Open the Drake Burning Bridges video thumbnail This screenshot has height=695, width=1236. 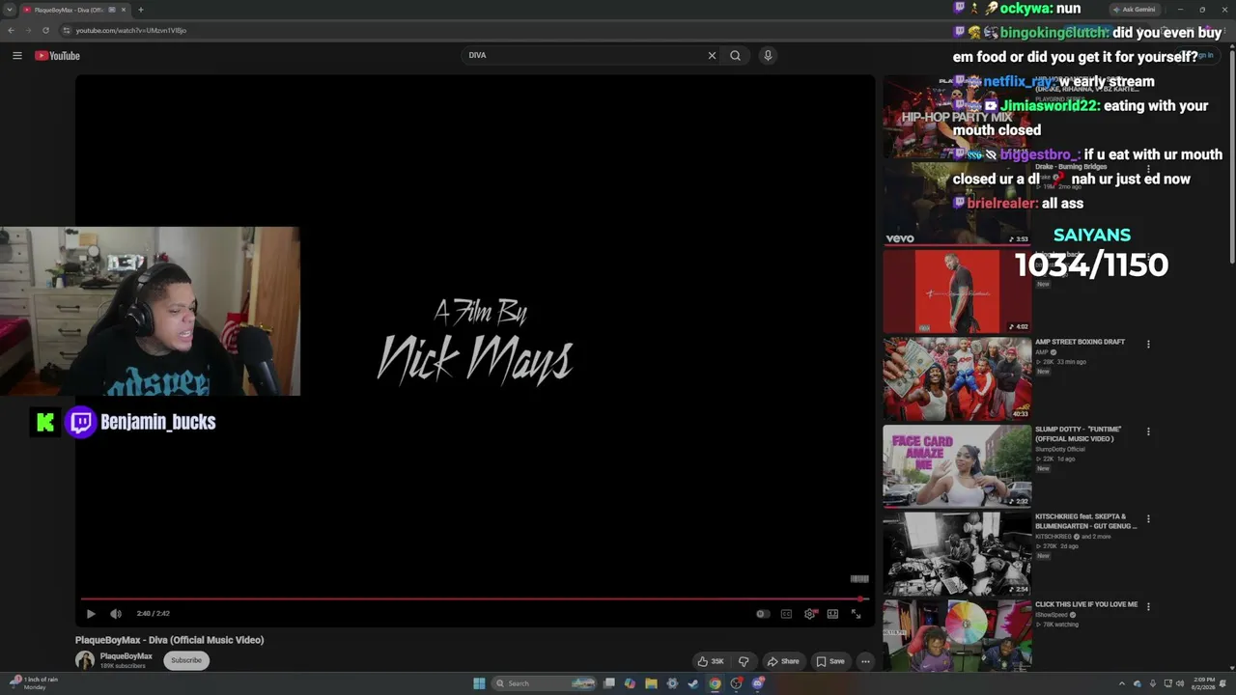pyautogui.click(x=957, y=204)
